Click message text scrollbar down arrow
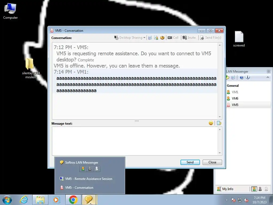This screenshot has height=205, width=273. (x=220, y=153)
